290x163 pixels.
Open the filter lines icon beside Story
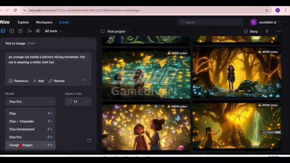point(267,31)
